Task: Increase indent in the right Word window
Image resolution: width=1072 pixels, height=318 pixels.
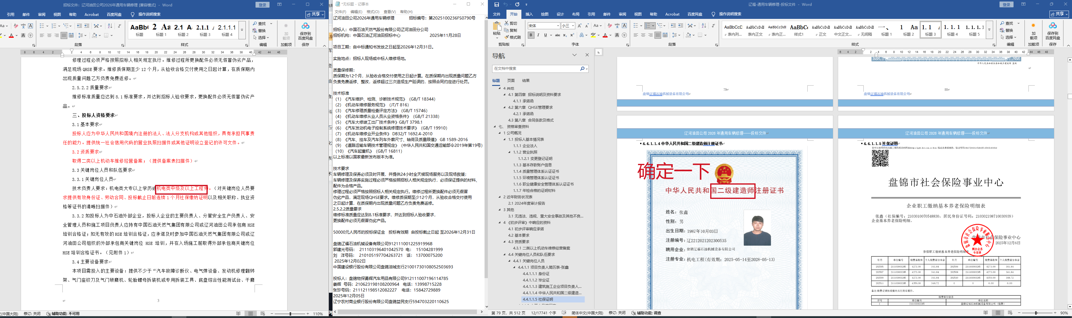Action: 680,26
